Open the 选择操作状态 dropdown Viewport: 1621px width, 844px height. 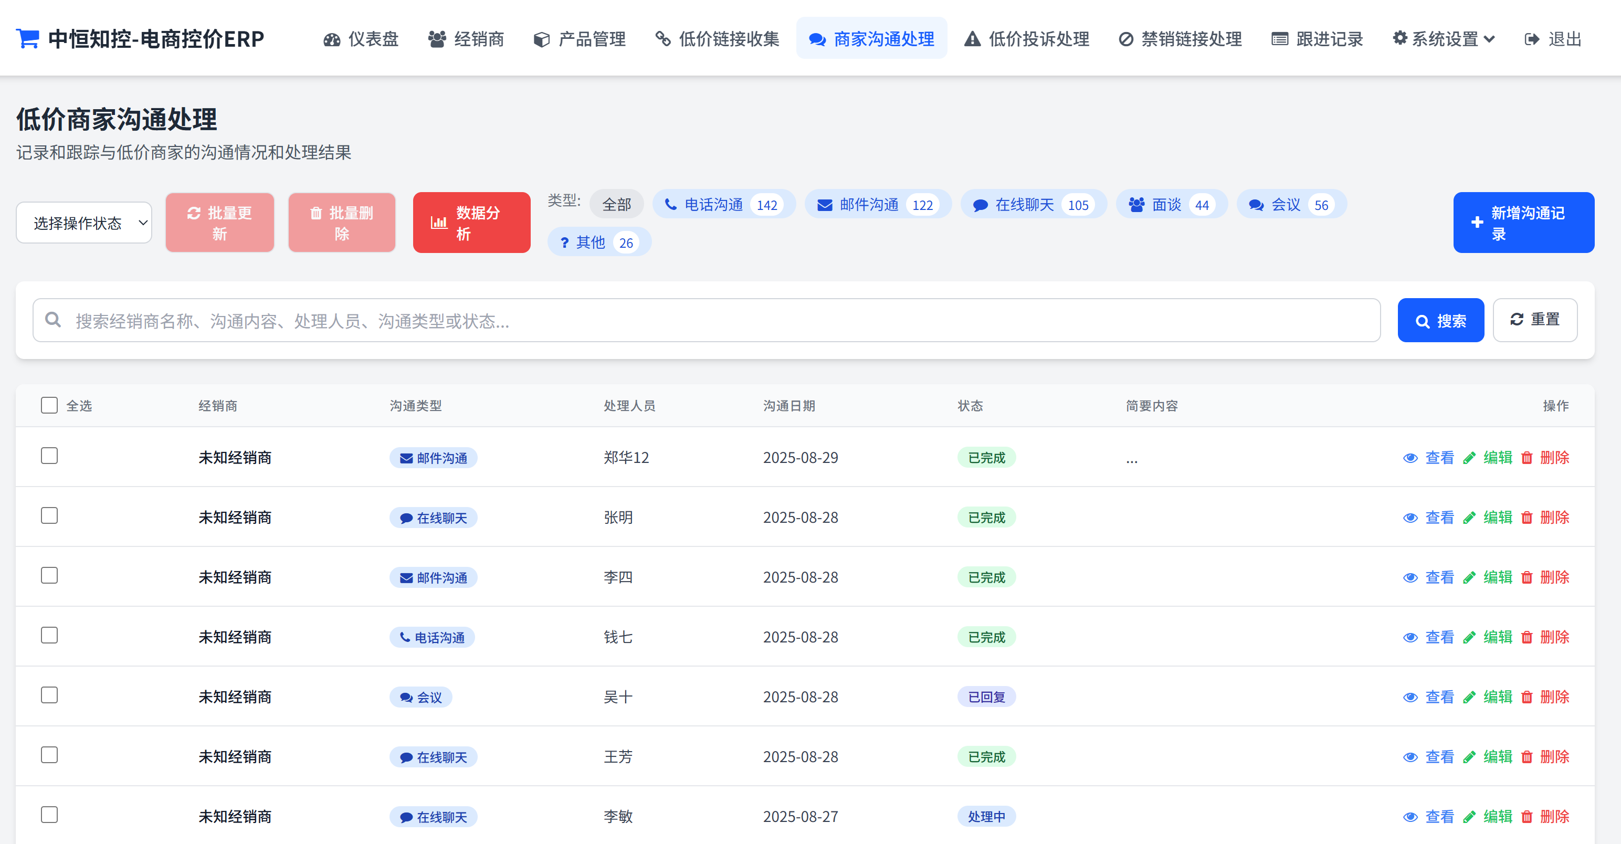tap(83, 223)
